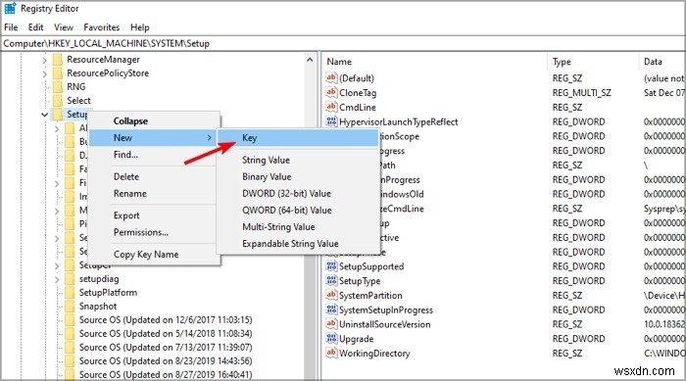Image resolution: width=686 pixels, height=381 pixels.
Task: Click Delete in the context menu
Action: click(126, 176)
